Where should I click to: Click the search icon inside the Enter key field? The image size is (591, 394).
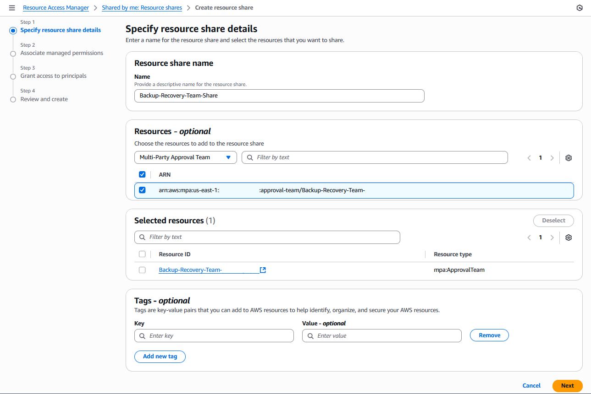point(142,335)
